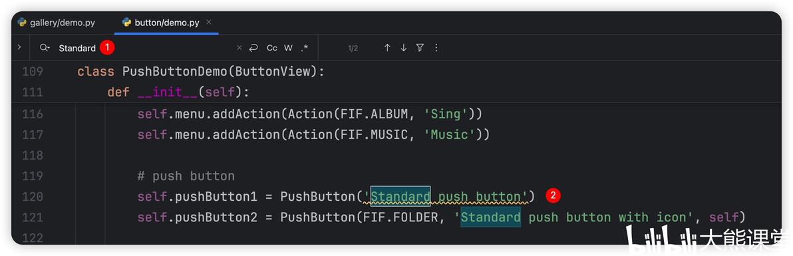Screen dimensions: 793x256
Task: Toggle Match Case (Cc) option
Action: pyautogui.click(x=272, y=48)
